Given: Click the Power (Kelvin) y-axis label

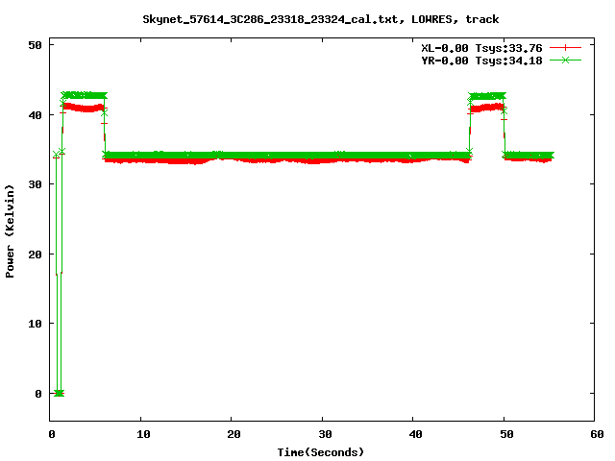Looking at the screenshot, I should (x=10, y=231).
